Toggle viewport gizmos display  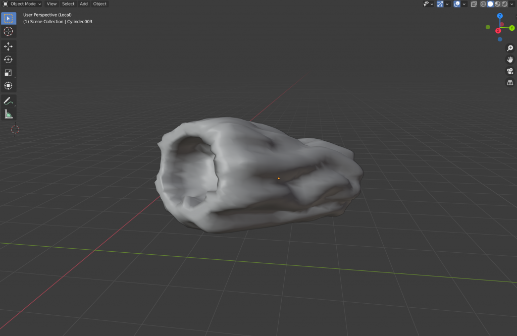point(440,4)
